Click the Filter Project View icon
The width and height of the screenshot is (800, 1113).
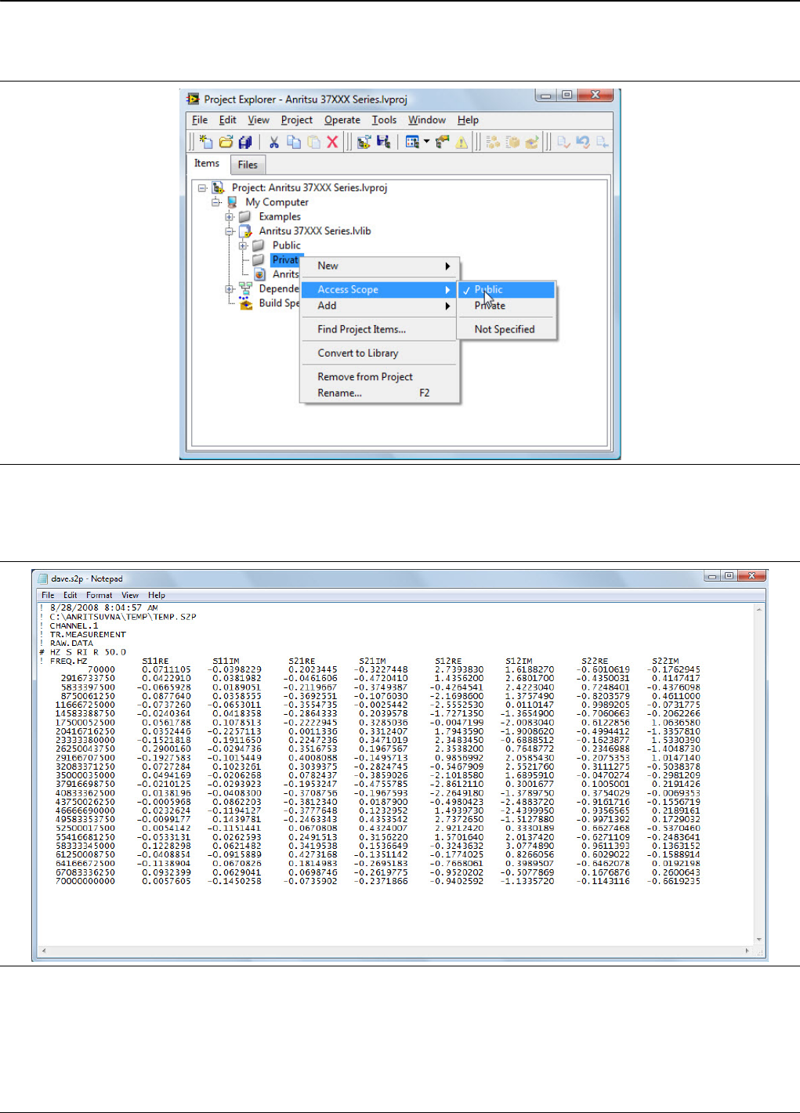(412, 142)
